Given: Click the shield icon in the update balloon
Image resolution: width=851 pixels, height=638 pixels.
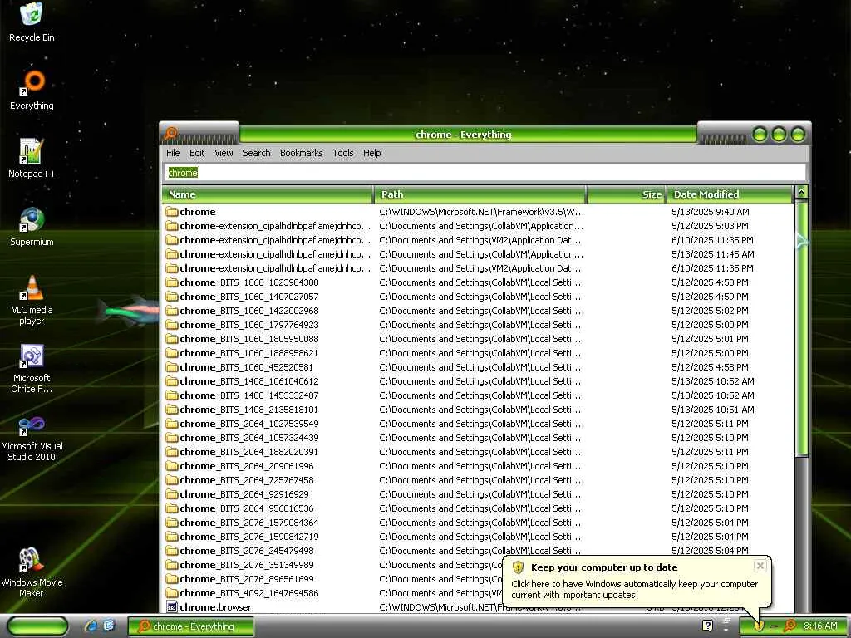Looking at the screenshot, I should pyautogui.click(x=519, y=567).
